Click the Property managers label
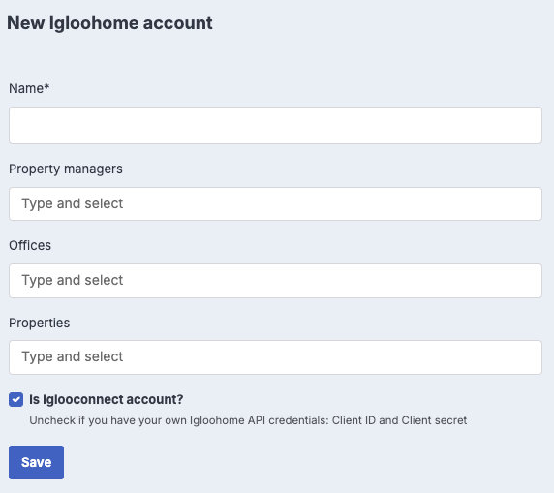The height and width of the screenshot is (493, 554). (x=66, y=169)
